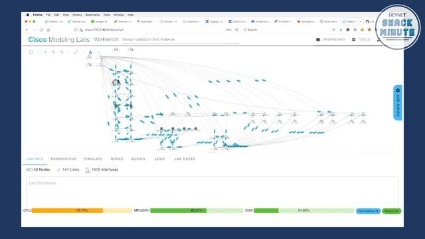Click the browser address bar URL
Screen dimensions: 425x239
(104, 30)
